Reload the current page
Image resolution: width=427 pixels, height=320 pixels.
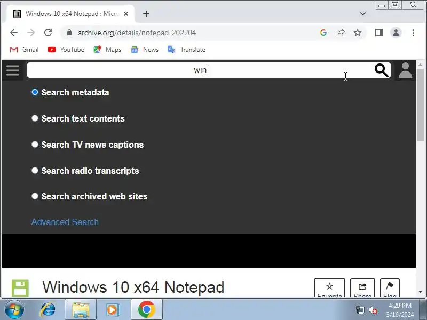pos(48,33)
